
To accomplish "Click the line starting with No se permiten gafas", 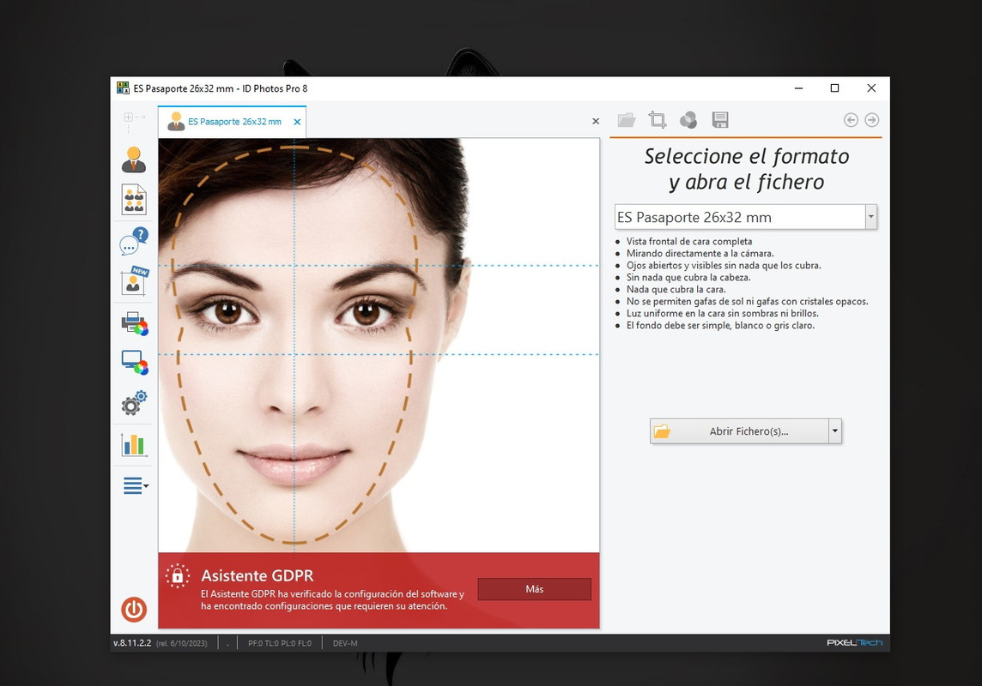I will point(747,302).
